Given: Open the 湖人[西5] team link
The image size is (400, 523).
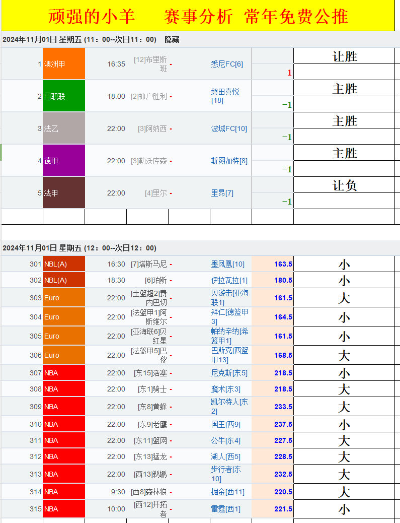Looking at the screenshot, I should tap(225, 456).
